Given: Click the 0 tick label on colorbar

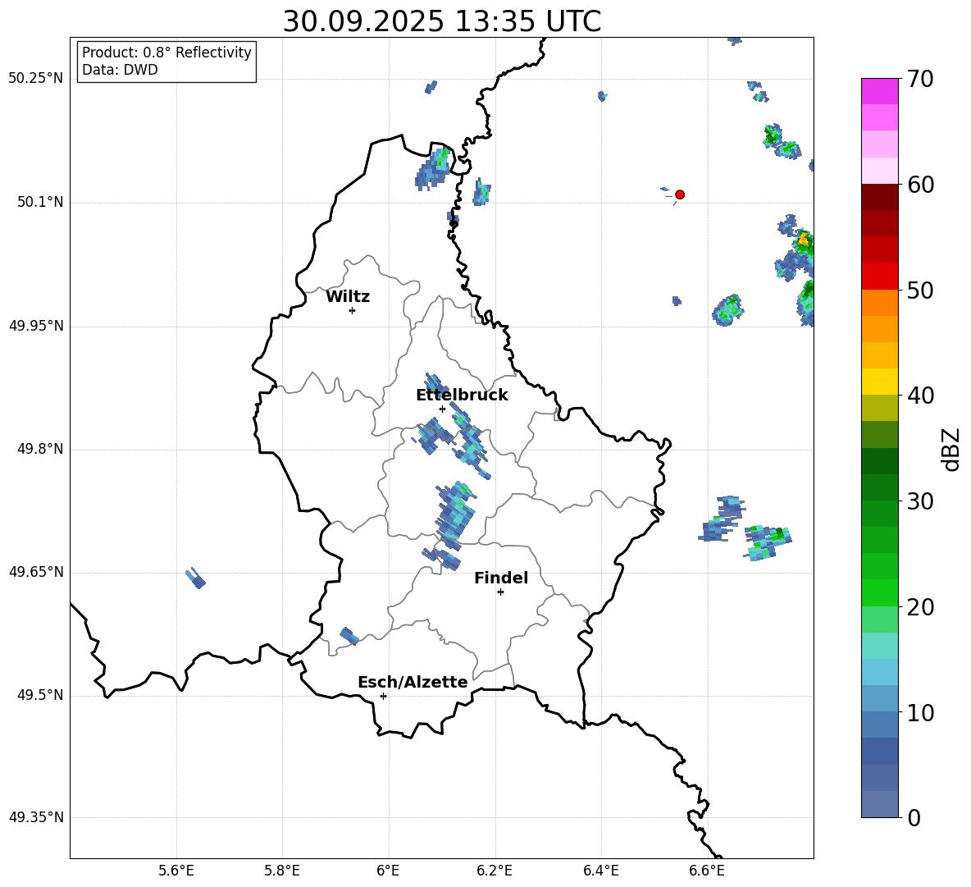Looking at the screenshot, I should tap(914, 818).
